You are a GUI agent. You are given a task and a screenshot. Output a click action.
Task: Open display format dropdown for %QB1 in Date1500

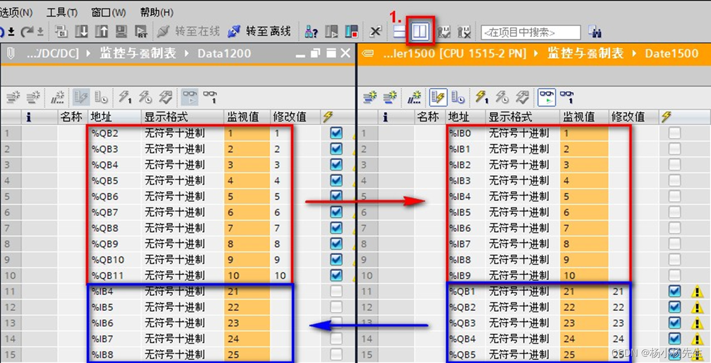pos(523,291)
